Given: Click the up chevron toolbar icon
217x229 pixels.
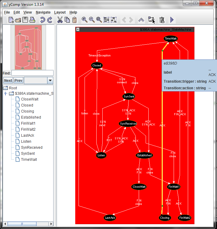Looking at the screenshot, I should [141, 20].
